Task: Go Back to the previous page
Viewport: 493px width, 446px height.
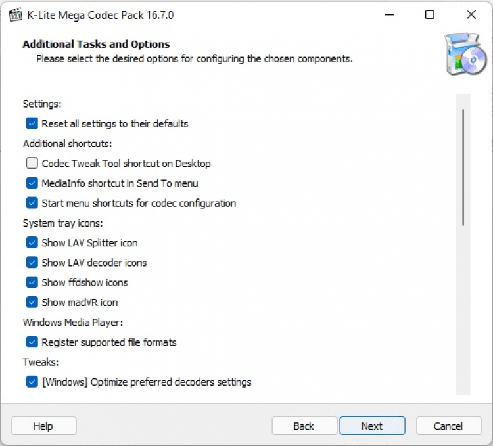Action: [304, 426]
